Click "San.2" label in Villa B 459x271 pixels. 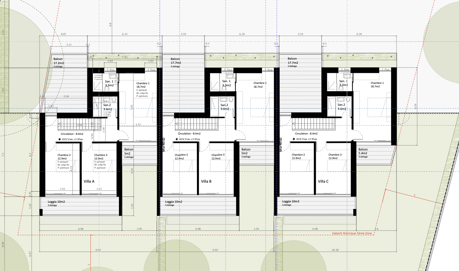[224, 105]
